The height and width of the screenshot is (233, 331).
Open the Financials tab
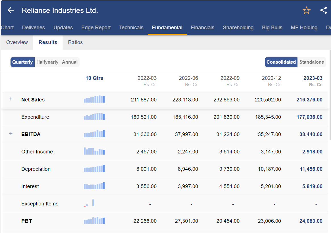click(203, 28)
